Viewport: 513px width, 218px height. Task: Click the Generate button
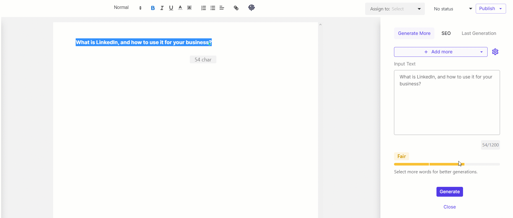[x=450, y=192]
